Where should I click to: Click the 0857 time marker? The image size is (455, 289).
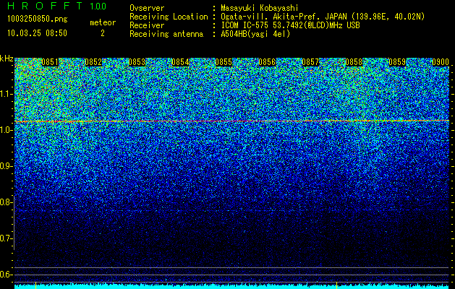[310, 62]
